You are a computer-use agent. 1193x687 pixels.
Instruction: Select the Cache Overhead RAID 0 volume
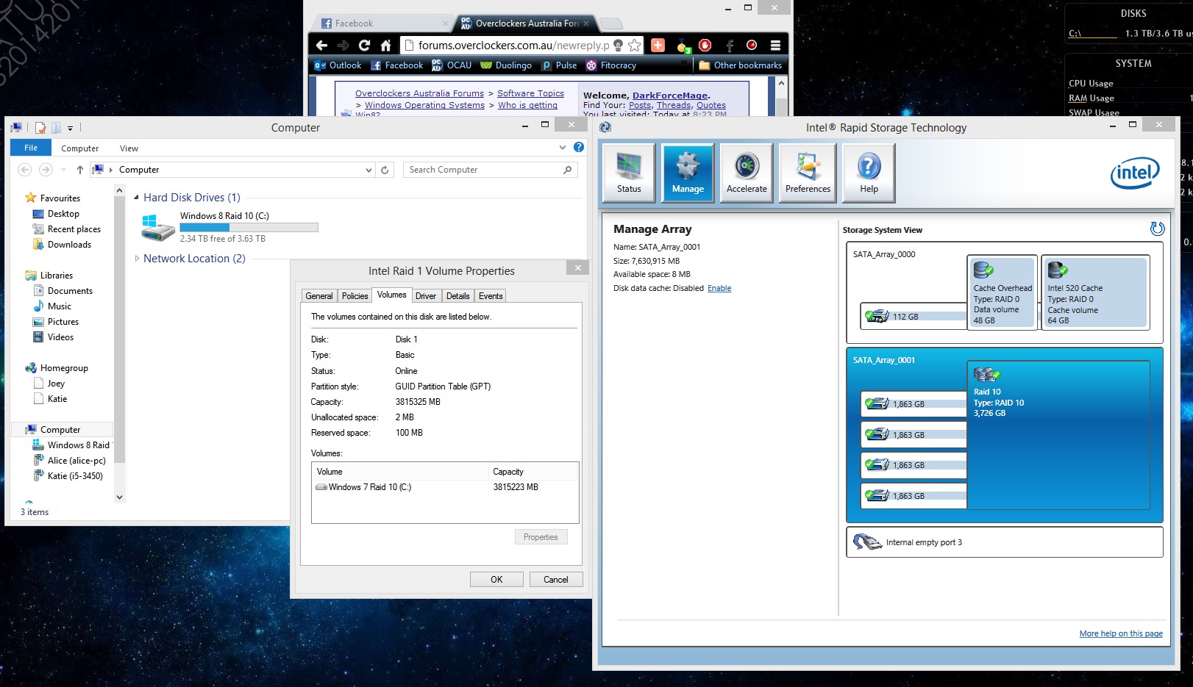pyautogui.click(x=1003, y=292)
